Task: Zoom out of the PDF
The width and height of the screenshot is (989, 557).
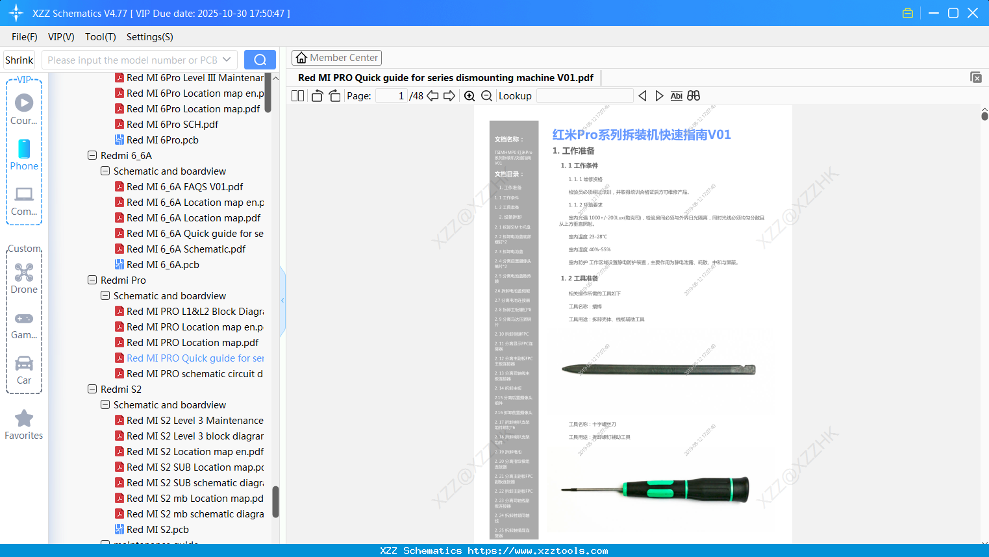Action: (x=486, y=96)
